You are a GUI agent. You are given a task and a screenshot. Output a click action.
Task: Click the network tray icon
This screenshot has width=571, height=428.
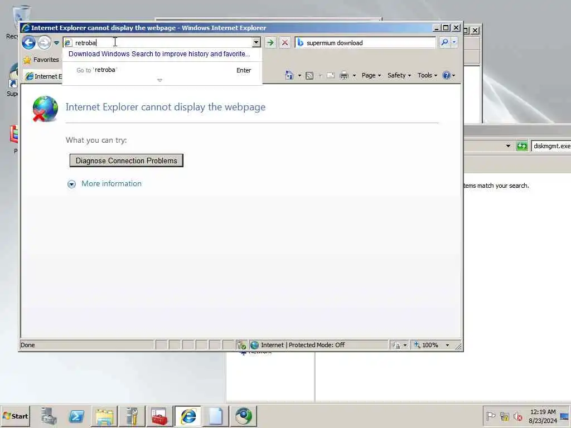tap(504, 416)
